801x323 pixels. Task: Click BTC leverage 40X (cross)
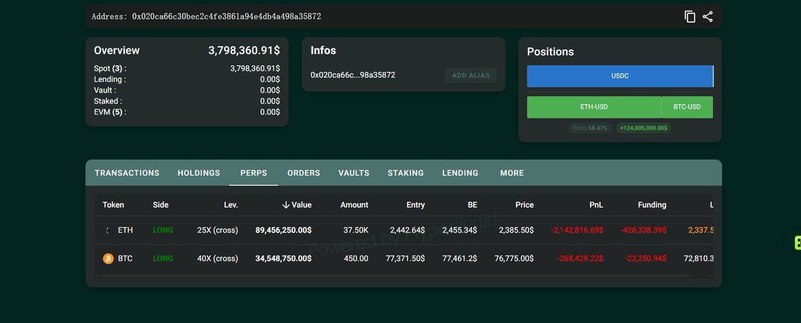[x=218, y=258]
